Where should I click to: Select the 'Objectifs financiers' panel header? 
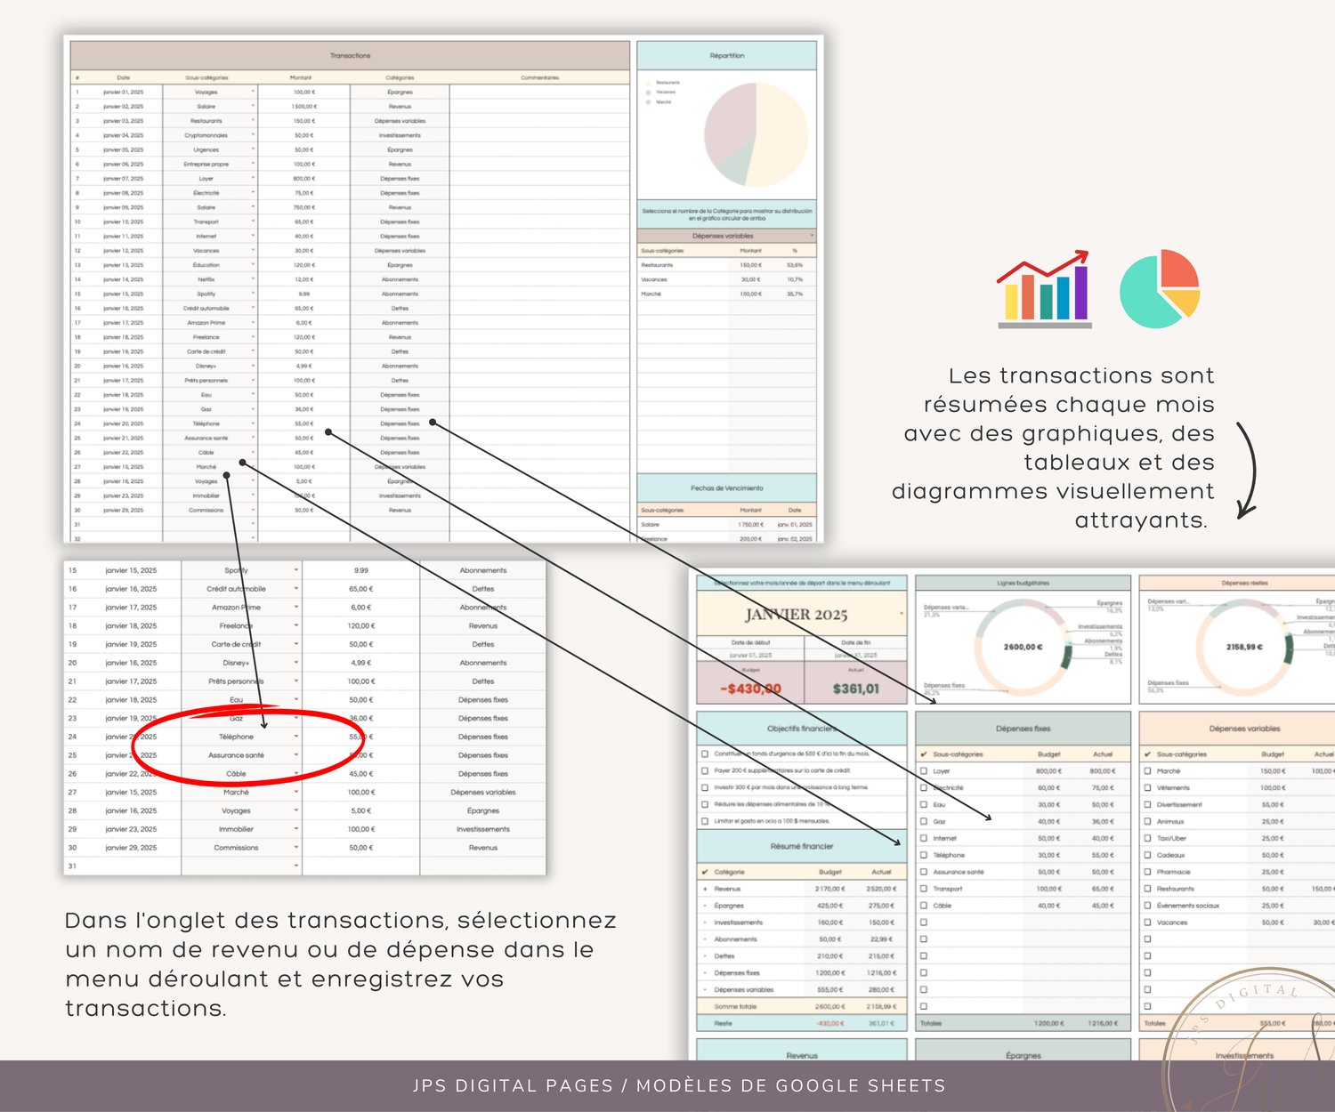[802, 729]
